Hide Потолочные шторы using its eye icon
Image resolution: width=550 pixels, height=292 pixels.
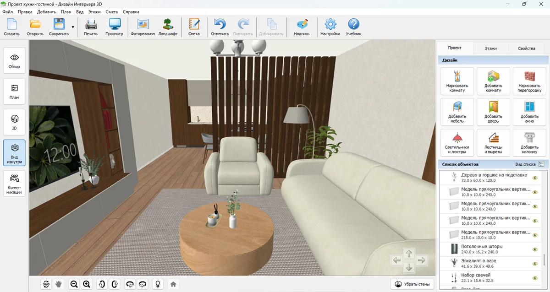(535, 249)
